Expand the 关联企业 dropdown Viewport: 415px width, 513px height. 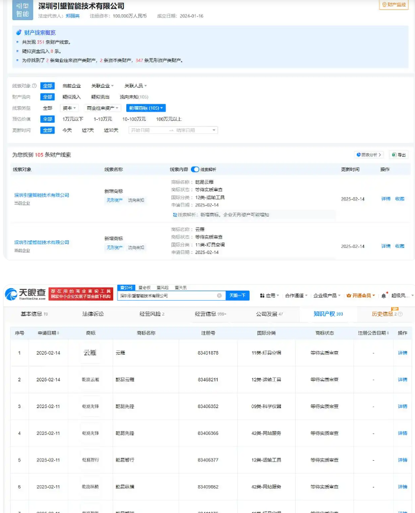(x=102, y=86)
